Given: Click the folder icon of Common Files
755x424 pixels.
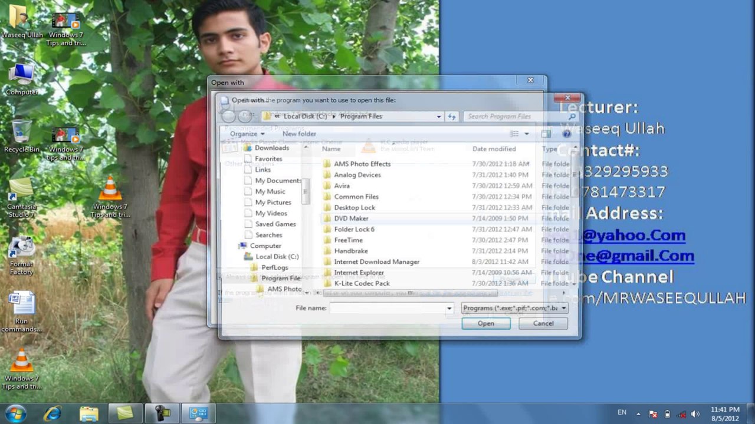Looking at the screenshot, I should [327, 197].
